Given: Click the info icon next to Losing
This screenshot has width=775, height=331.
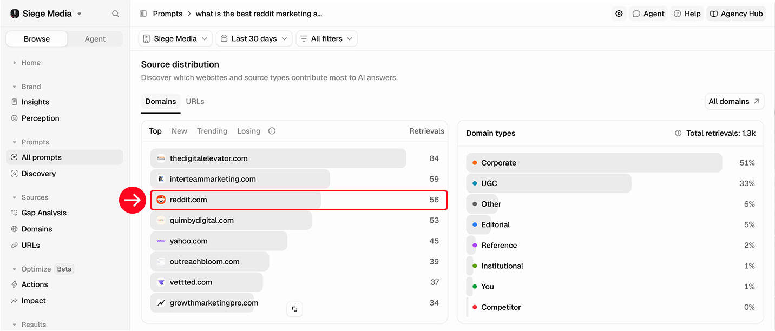Looking at the screenshot, I should pos(272,131).
